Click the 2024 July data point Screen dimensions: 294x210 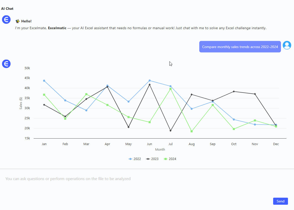(170, 89)
